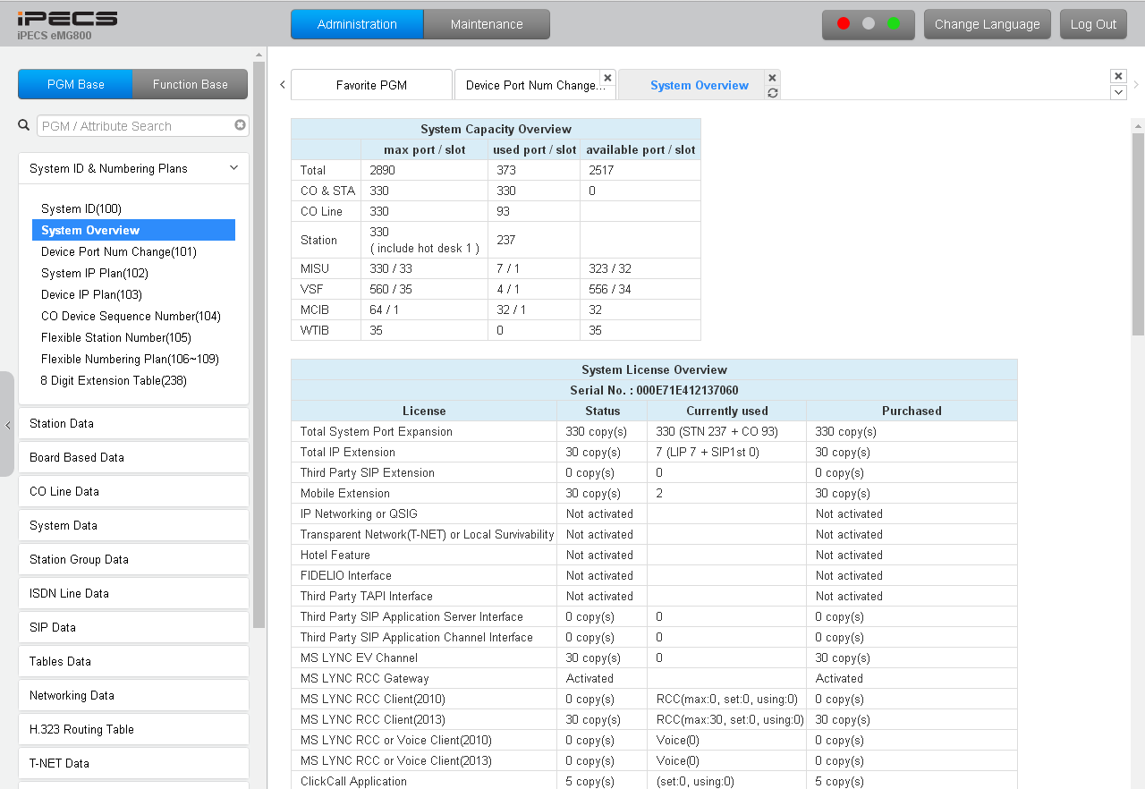Switch to the Maintenance mode
The width and height of the screenshot is (1145, 789).
click(x=487, y=24)
